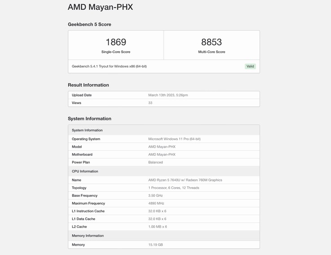Click the Motherboard row value AMD Mayan-PHX
The image size is (331, 255).
[161, 154]
